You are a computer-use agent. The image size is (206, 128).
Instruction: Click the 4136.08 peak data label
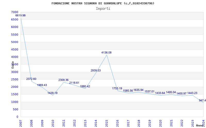click(106, 52)
